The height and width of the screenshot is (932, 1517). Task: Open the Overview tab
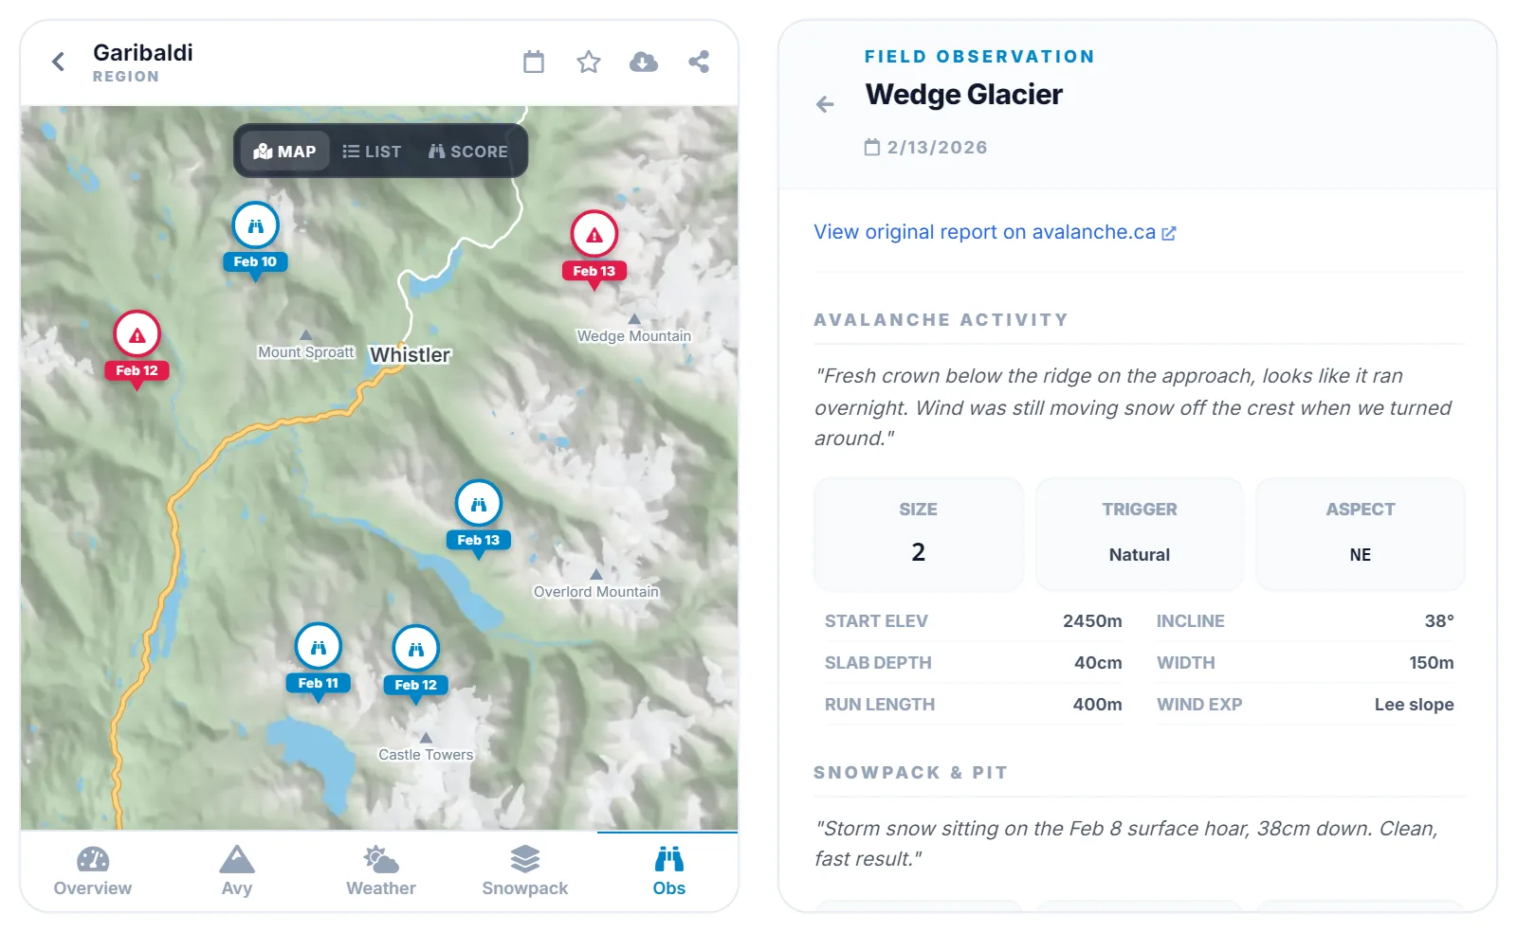(x=93, y=871)
